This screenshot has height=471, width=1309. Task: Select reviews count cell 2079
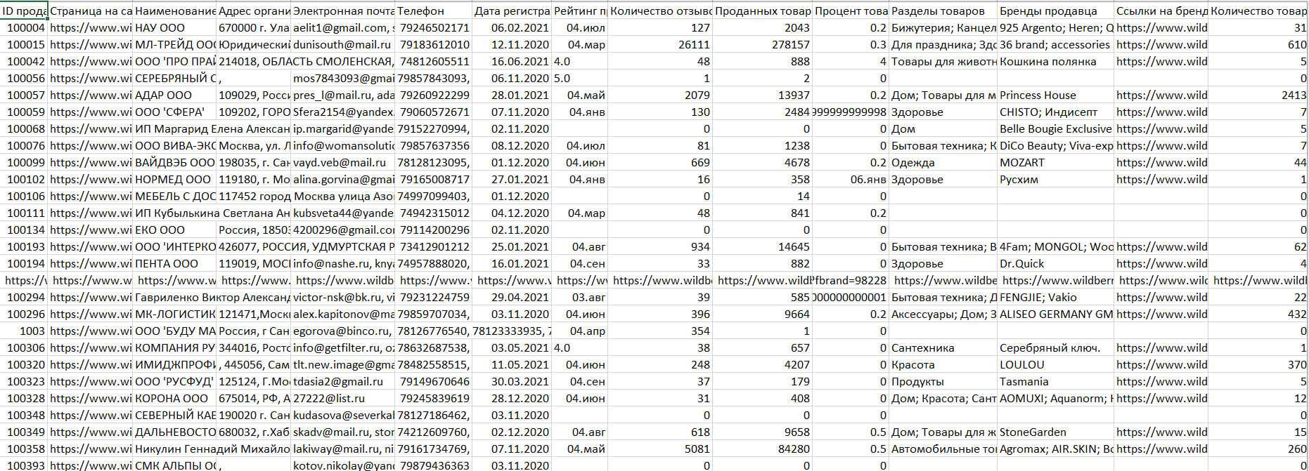(660, 95)
